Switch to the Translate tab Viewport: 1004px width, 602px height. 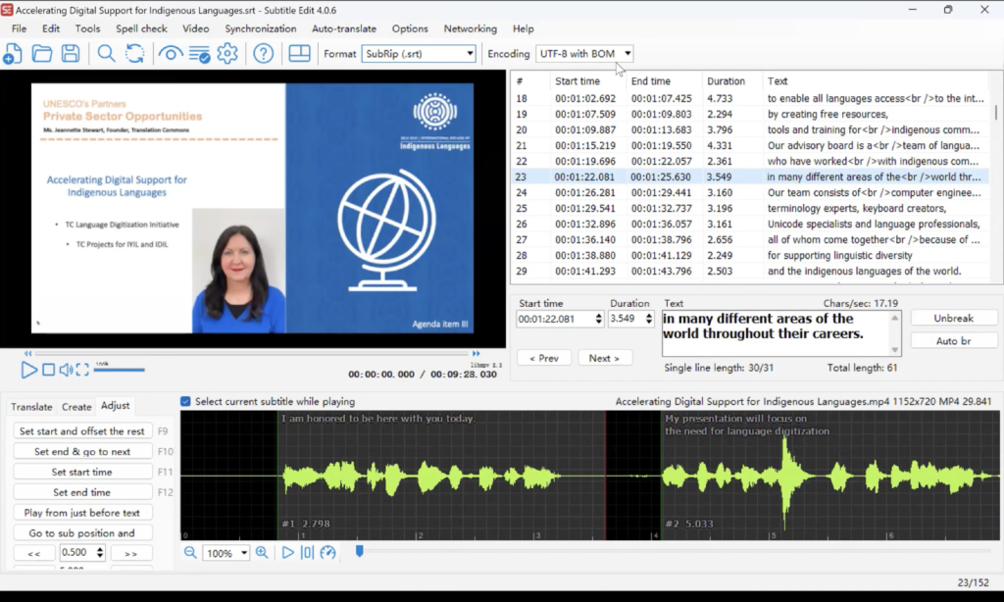pyautogui.click(x=30, y=406)
